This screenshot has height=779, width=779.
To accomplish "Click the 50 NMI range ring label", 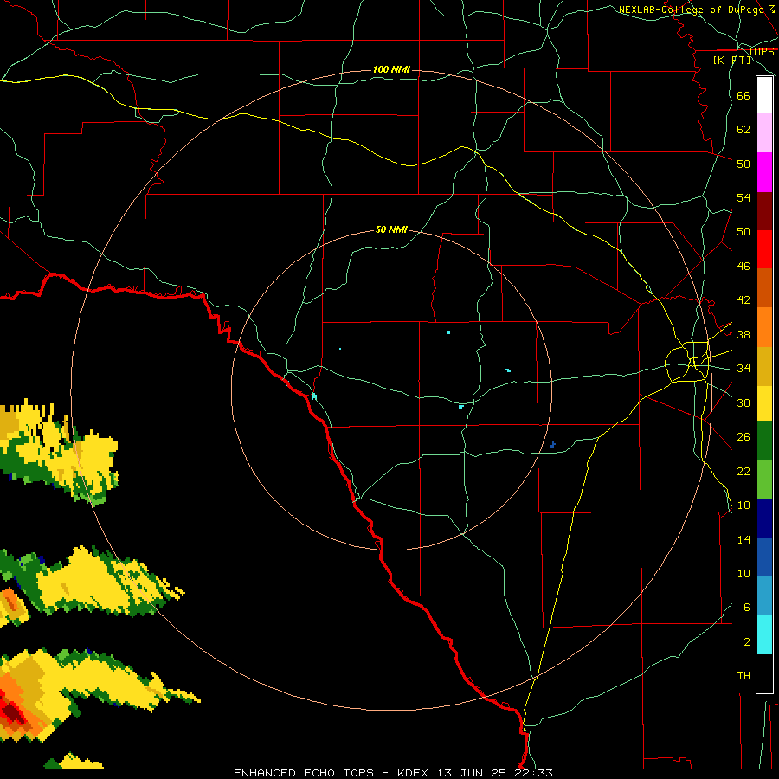I will click(391, 229).
